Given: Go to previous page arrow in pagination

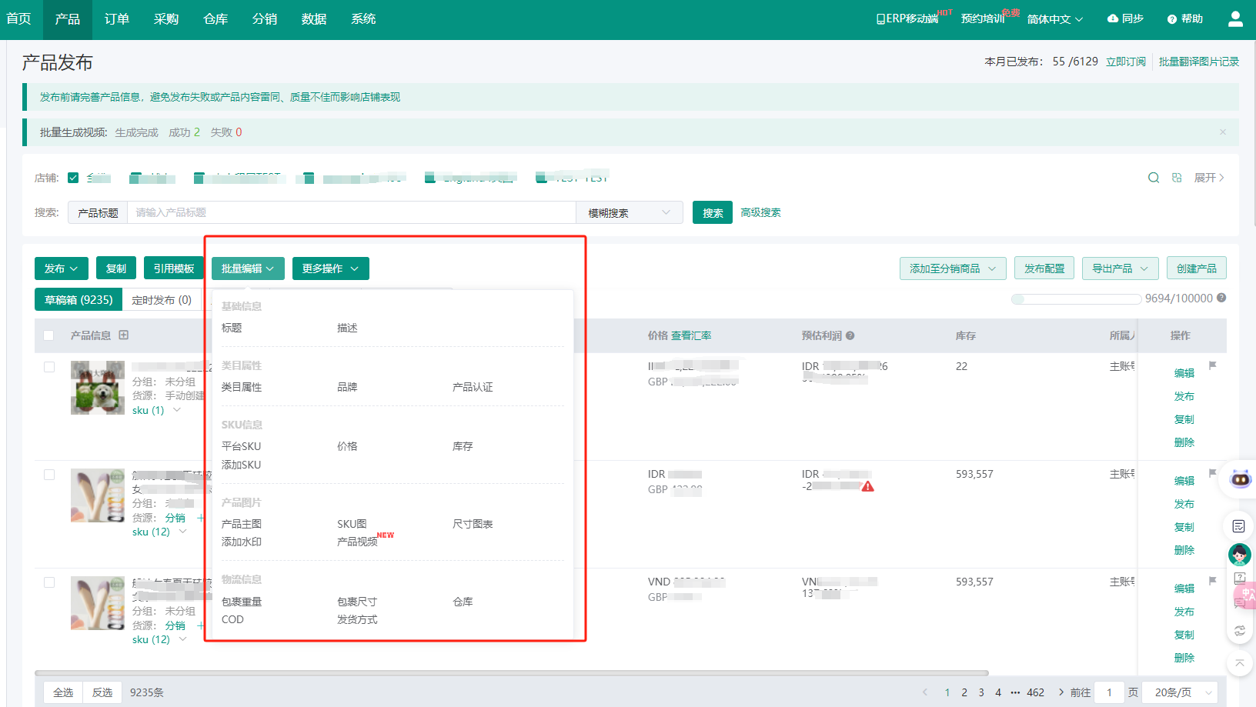Looking at the screenshot, I should point(925,692).
